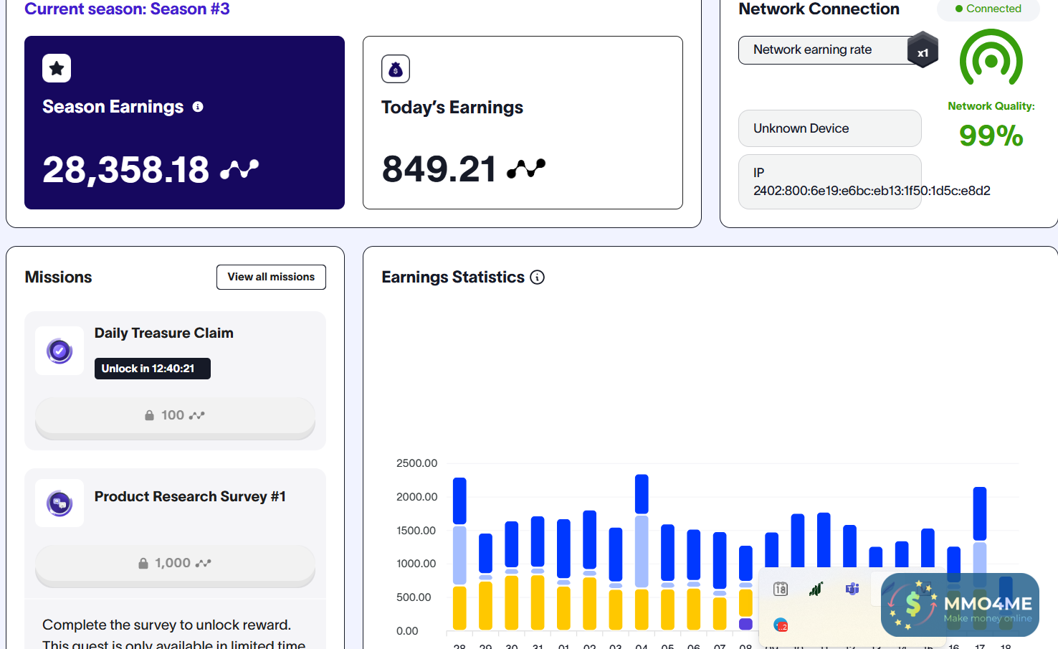This screenshot has height=649, width=1058.
Task: Click the Product Research Survey chat icon
Action: pyautogui.click(x=59, y=503)
